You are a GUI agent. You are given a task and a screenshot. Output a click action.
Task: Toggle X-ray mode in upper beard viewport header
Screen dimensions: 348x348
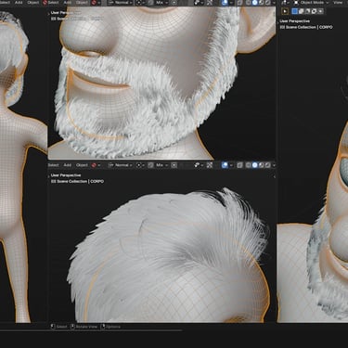pyautogui.click(x=239, y=3)
